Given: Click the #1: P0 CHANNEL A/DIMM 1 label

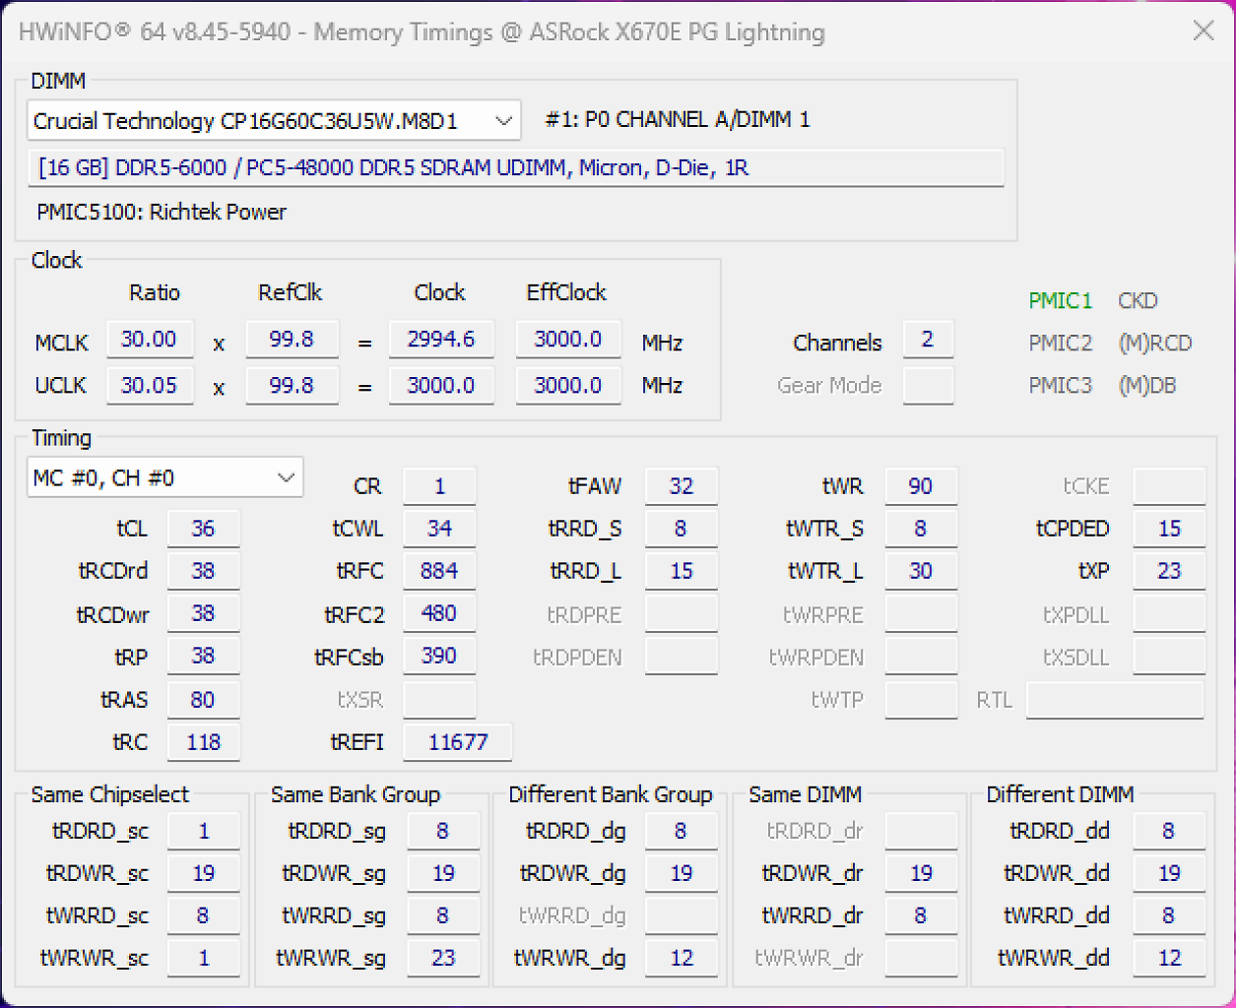Looking at the screenshot, I should click(678, 120).
